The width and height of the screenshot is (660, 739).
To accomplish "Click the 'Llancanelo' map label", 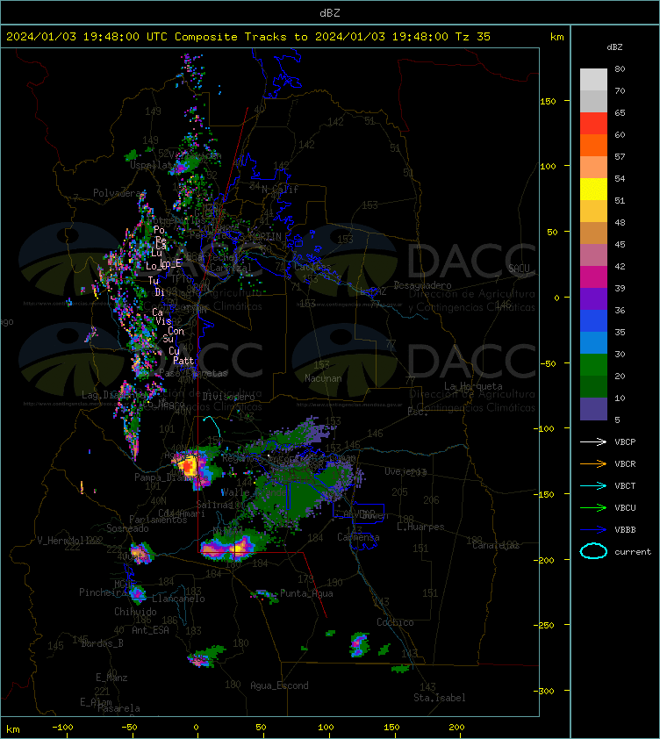I will [x=178, y=599].
